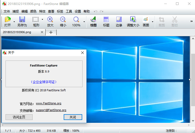The width and height of the screenshot is (195, 133).
Task: Click the 注册到 status text
Action: pos(171,131)
